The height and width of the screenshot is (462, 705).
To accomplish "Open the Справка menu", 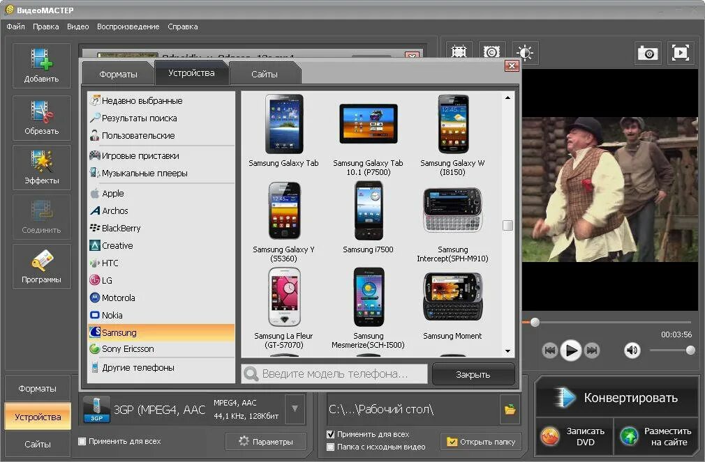I will pyautogui.click(x=183, y=26).
